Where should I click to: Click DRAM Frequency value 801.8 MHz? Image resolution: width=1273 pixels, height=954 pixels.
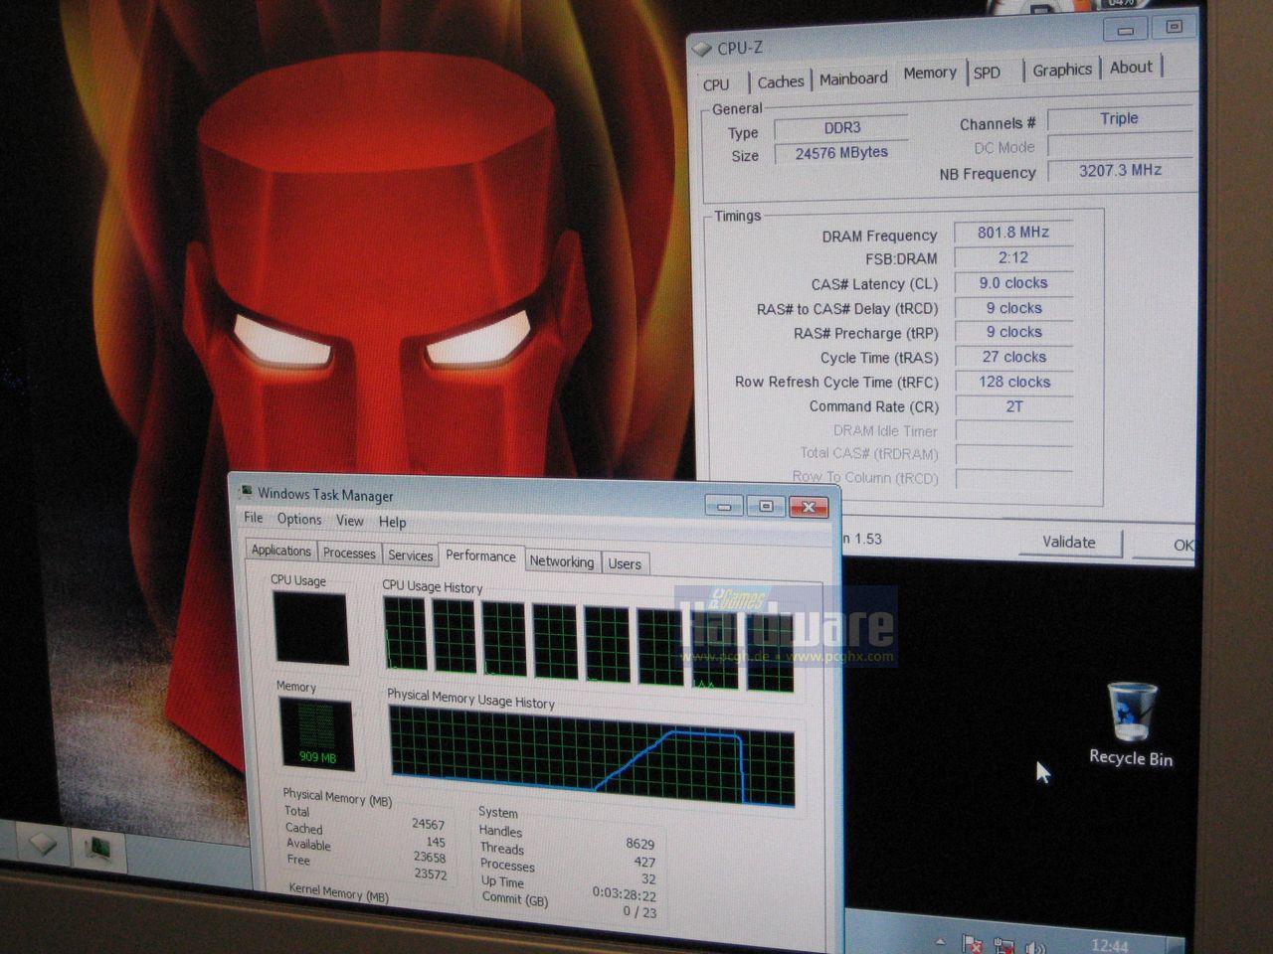1013,233
